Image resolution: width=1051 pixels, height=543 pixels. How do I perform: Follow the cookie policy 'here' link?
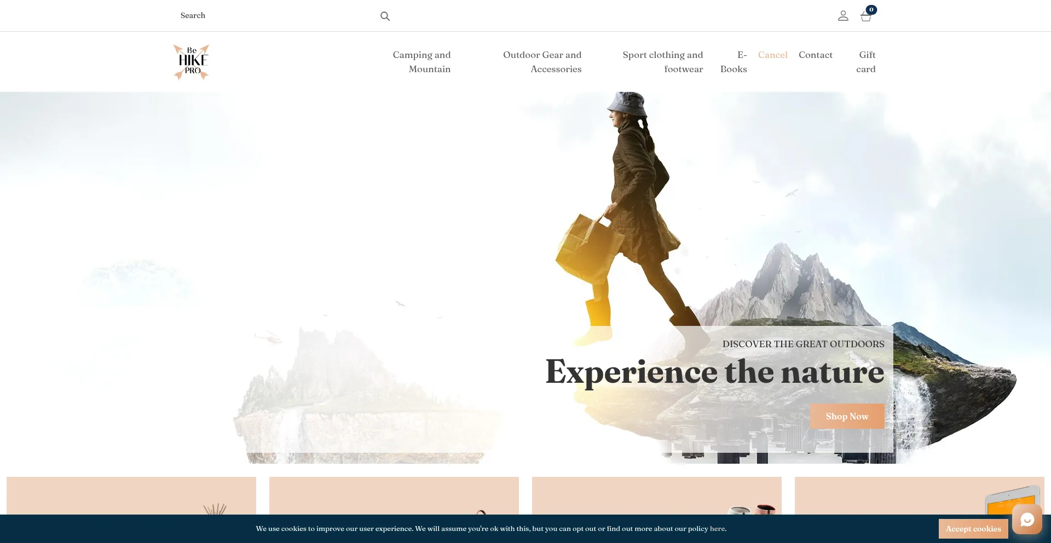pos(717,529)
